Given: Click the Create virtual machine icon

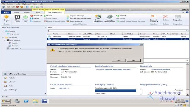Looking at the screenshot, I should pos(6,18).
